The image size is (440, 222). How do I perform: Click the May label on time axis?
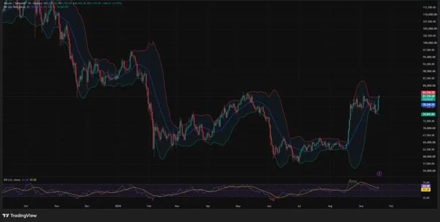tap(238, 206)
